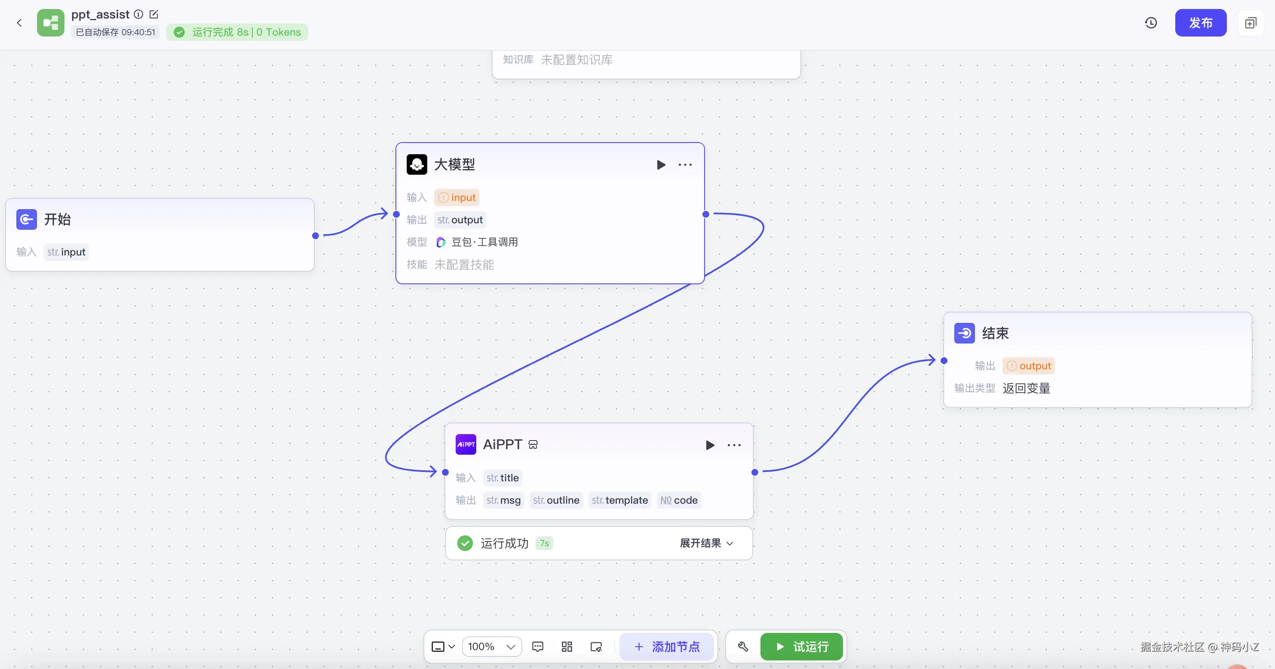This screenshot has height=669, width=1275.
Task: Open the AiPPT node more options menu
Action: tap(734, 445)
